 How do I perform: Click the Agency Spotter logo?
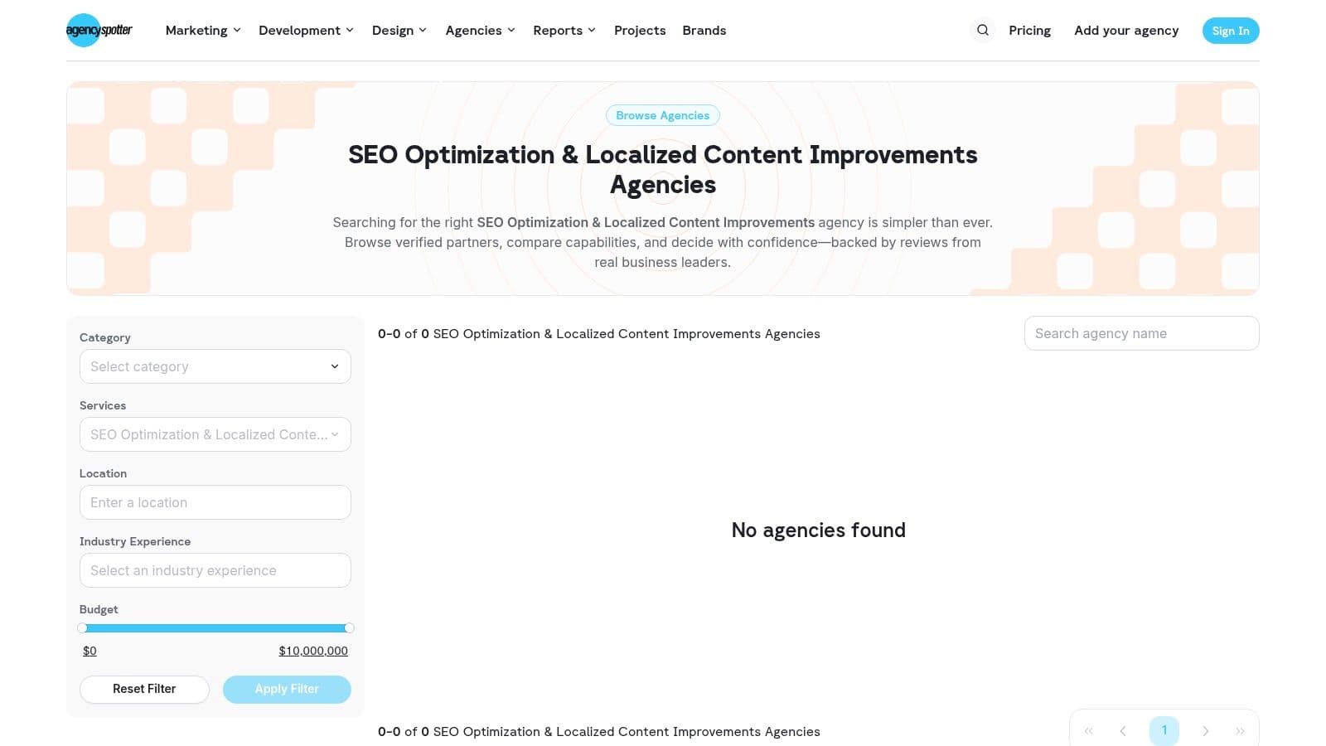(99, 31)
